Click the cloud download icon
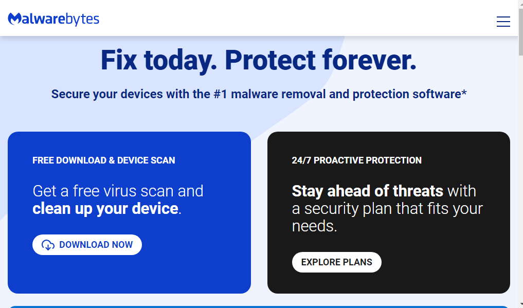 pyautogui.click(x=48, y=245)
